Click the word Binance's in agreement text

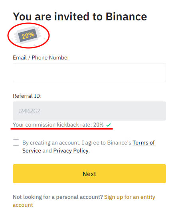pos(119,143)
